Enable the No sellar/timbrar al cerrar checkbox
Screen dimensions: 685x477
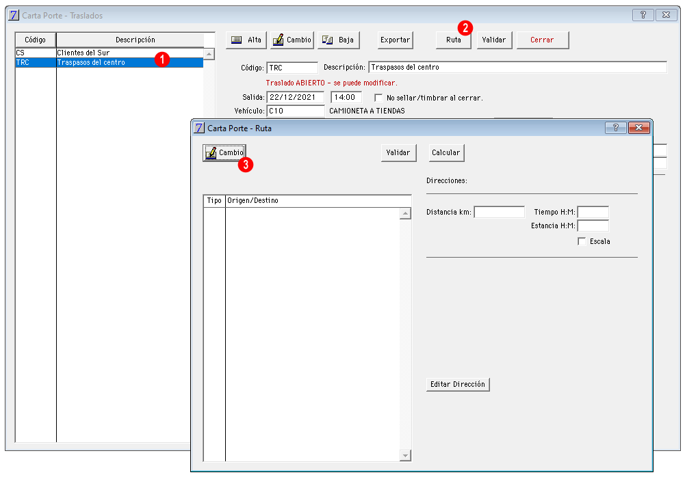coord(378,98)
